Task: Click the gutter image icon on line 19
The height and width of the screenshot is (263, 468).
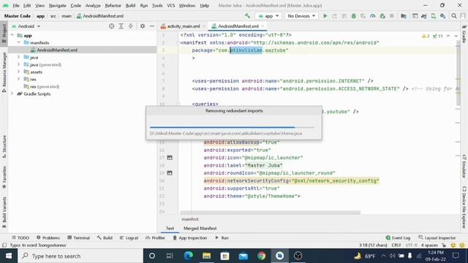Action: click(170, 173)
